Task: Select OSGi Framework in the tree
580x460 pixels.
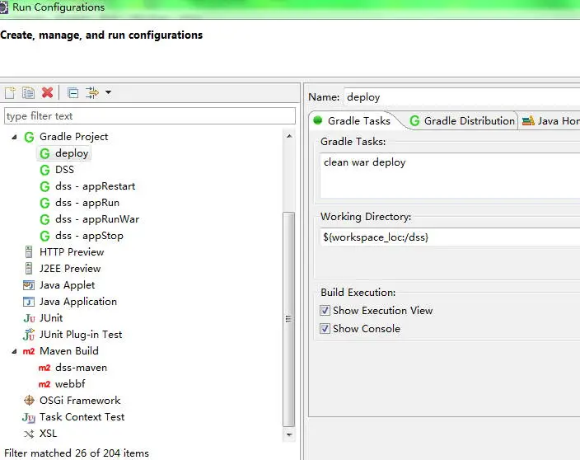Action: click(80, 401)
